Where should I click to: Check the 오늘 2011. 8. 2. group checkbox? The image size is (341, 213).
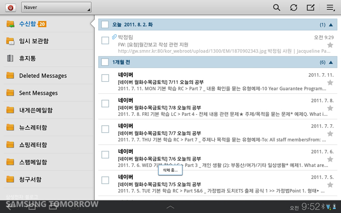pos(105,25)
